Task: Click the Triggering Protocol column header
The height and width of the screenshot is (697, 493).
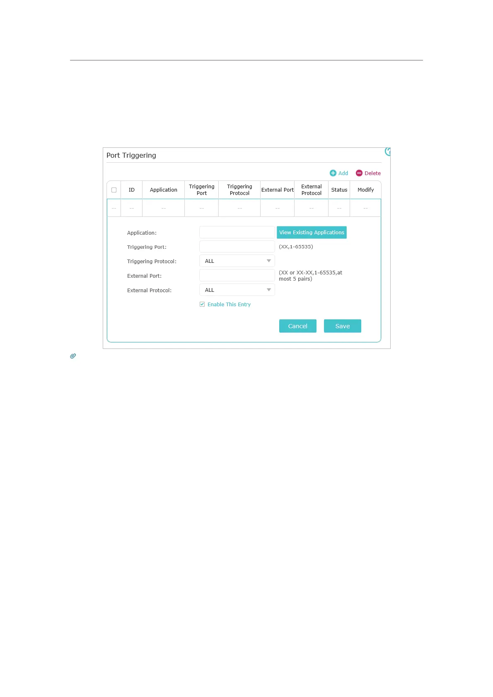Action: pos(239,190)
